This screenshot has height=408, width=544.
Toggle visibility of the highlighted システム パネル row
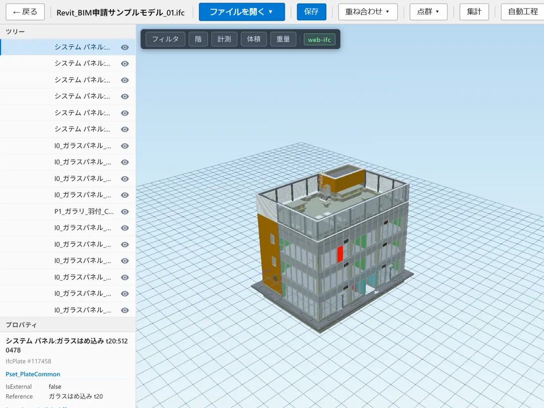pos(125,47)
